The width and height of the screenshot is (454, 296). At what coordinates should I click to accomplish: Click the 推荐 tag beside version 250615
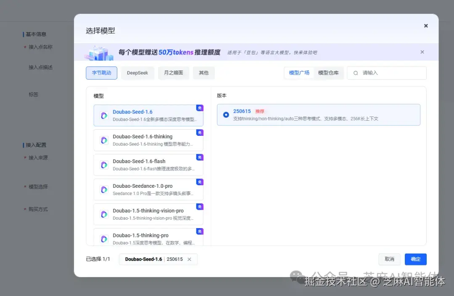click(260, 111)
